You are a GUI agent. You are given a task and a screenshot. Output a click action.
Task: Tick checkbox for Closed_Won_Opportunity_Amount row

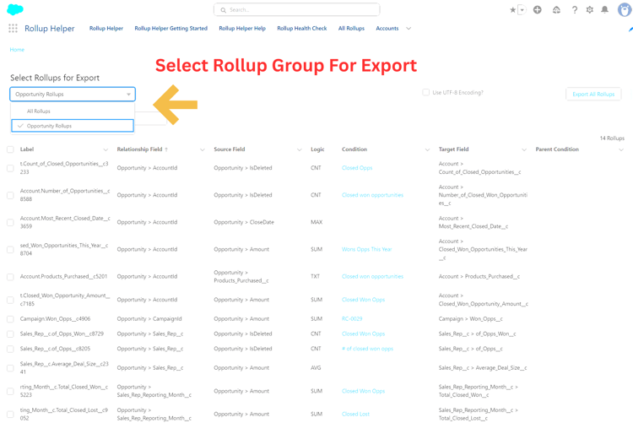pos(10,300)
